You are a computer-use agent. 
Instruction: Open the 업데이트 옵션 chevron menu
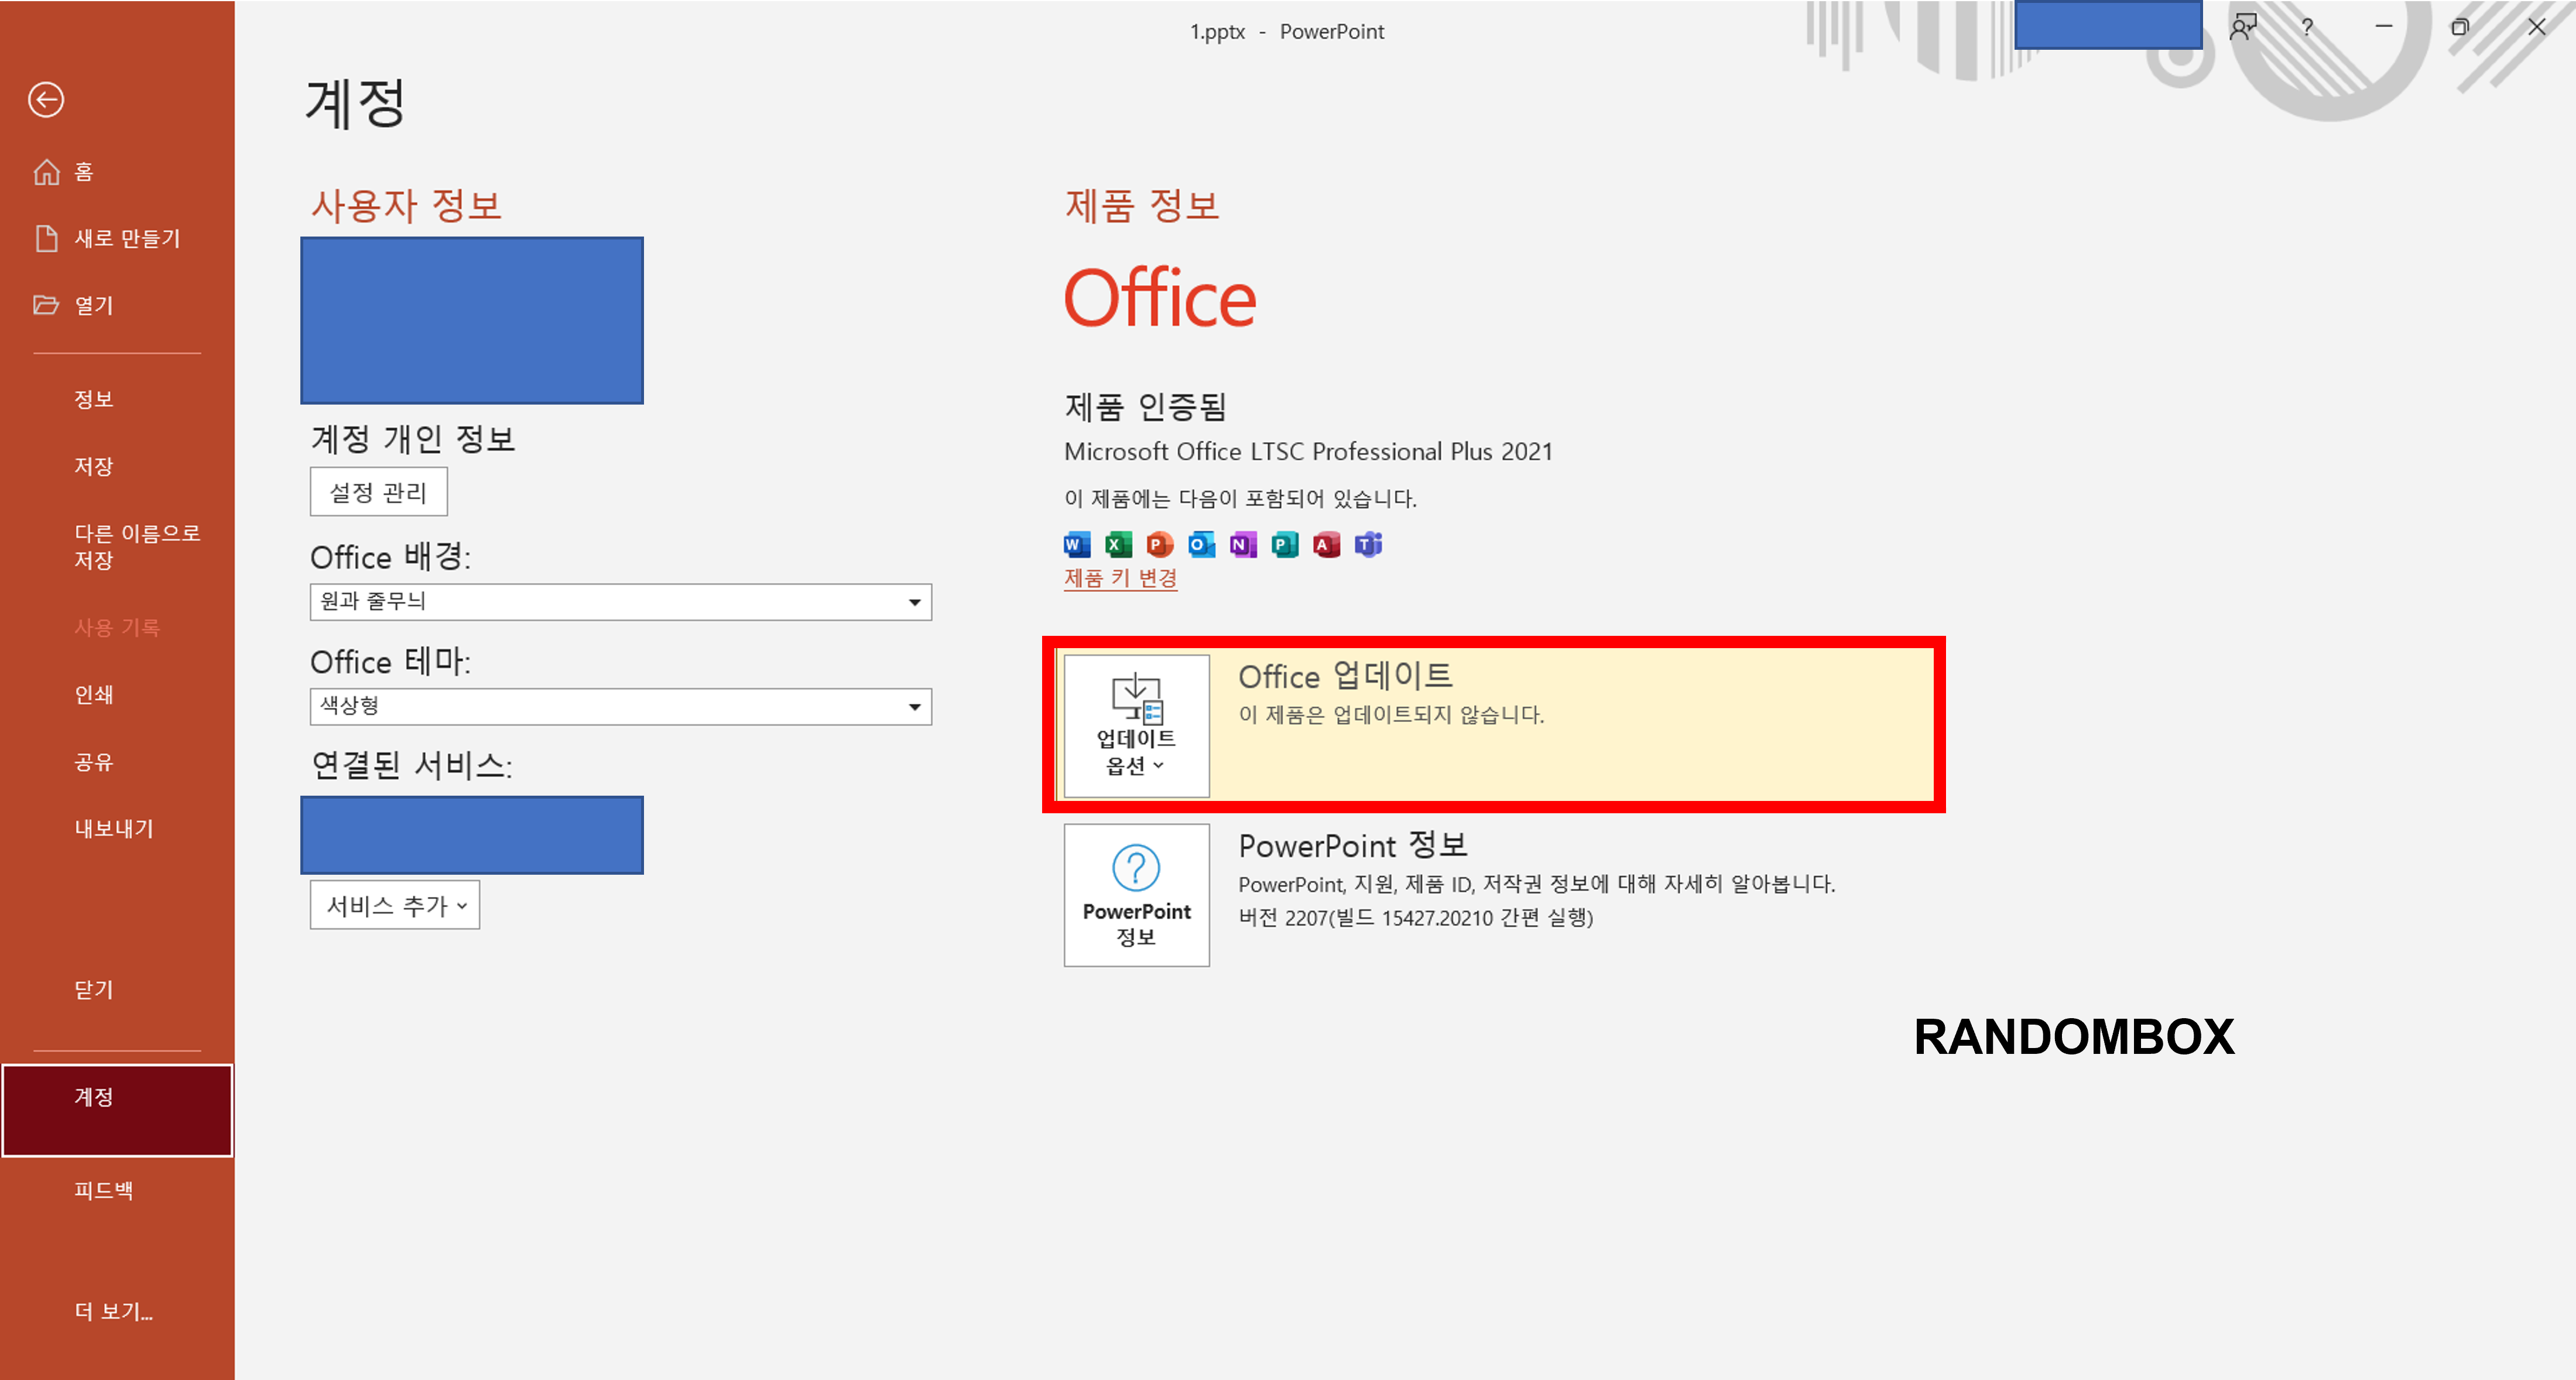click(x=1160, y=766)
